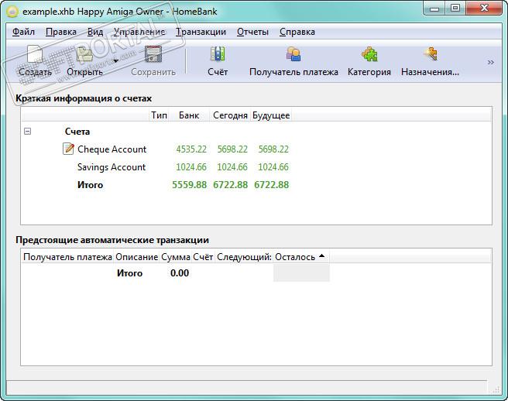Toggle sort on the Осталось column
508x401 pixels.
[x=301, y=257]
